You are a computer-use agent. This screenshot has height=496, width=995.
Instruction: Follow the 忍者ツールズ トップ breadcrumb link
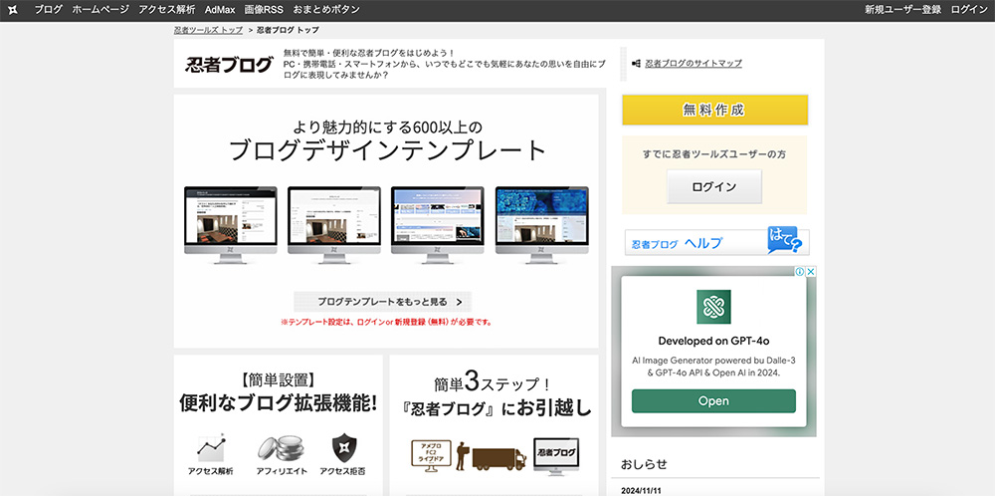pyautogui.click(x=208, y=30)
